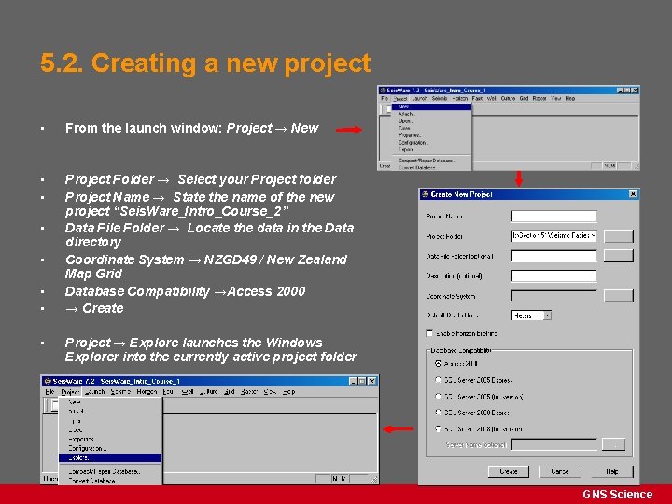Choose Compact/Repair Database in upper window's menu
Viewport: 672px width, 504px height.
[x=431, y=161]
